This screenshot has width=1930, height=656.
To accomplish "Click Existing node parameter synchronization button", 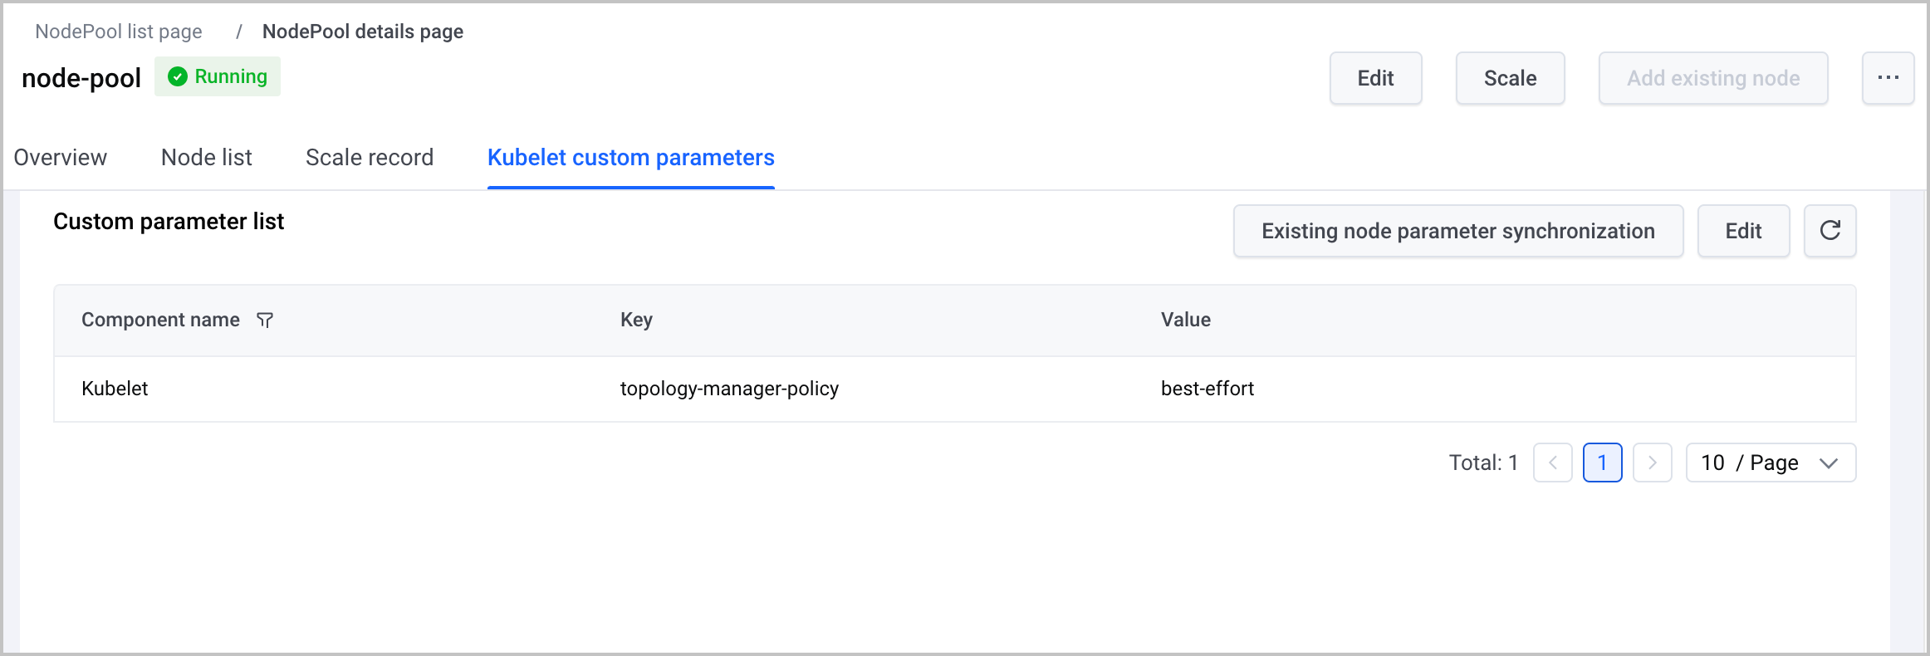I will click(1458, 231).
